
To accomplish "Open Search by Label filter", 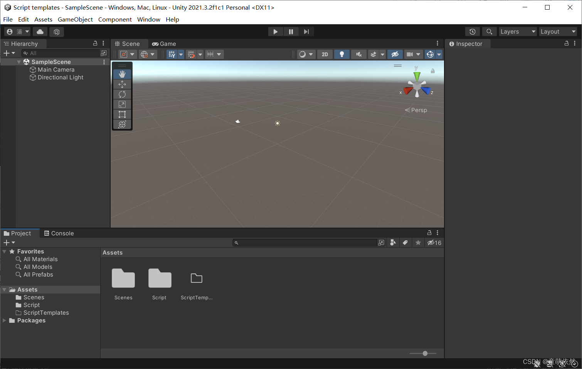I will 405,243.
